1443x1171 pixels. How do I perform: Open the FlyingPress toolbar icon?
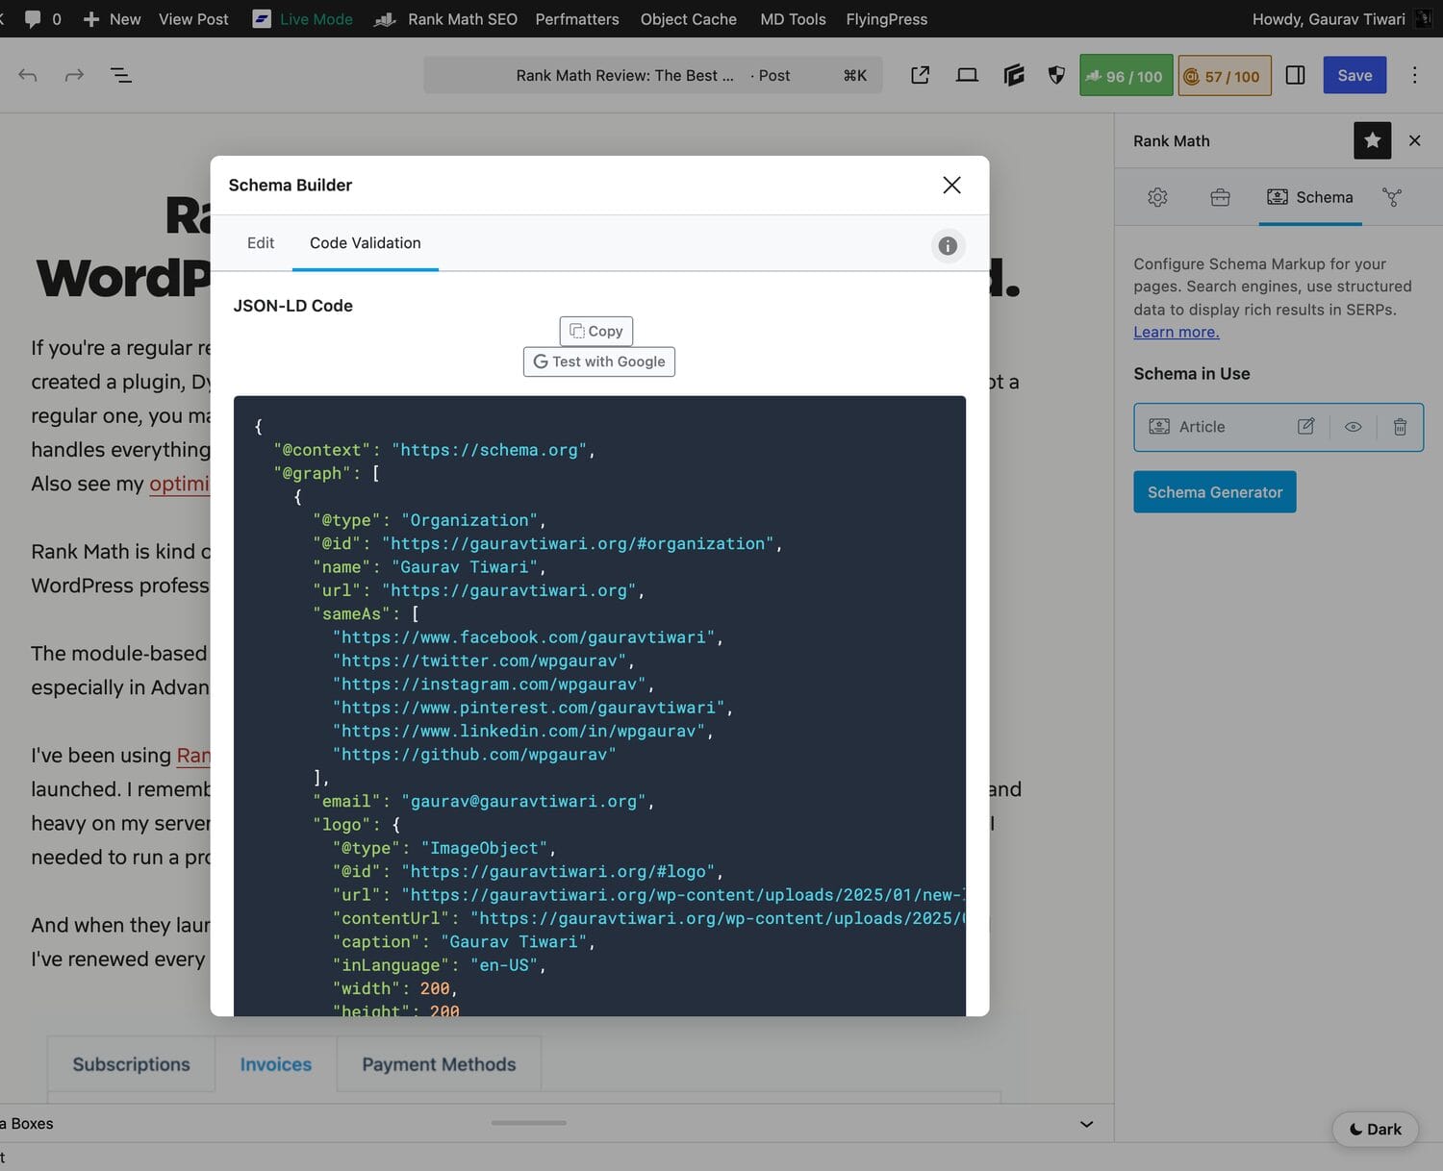1014,75
